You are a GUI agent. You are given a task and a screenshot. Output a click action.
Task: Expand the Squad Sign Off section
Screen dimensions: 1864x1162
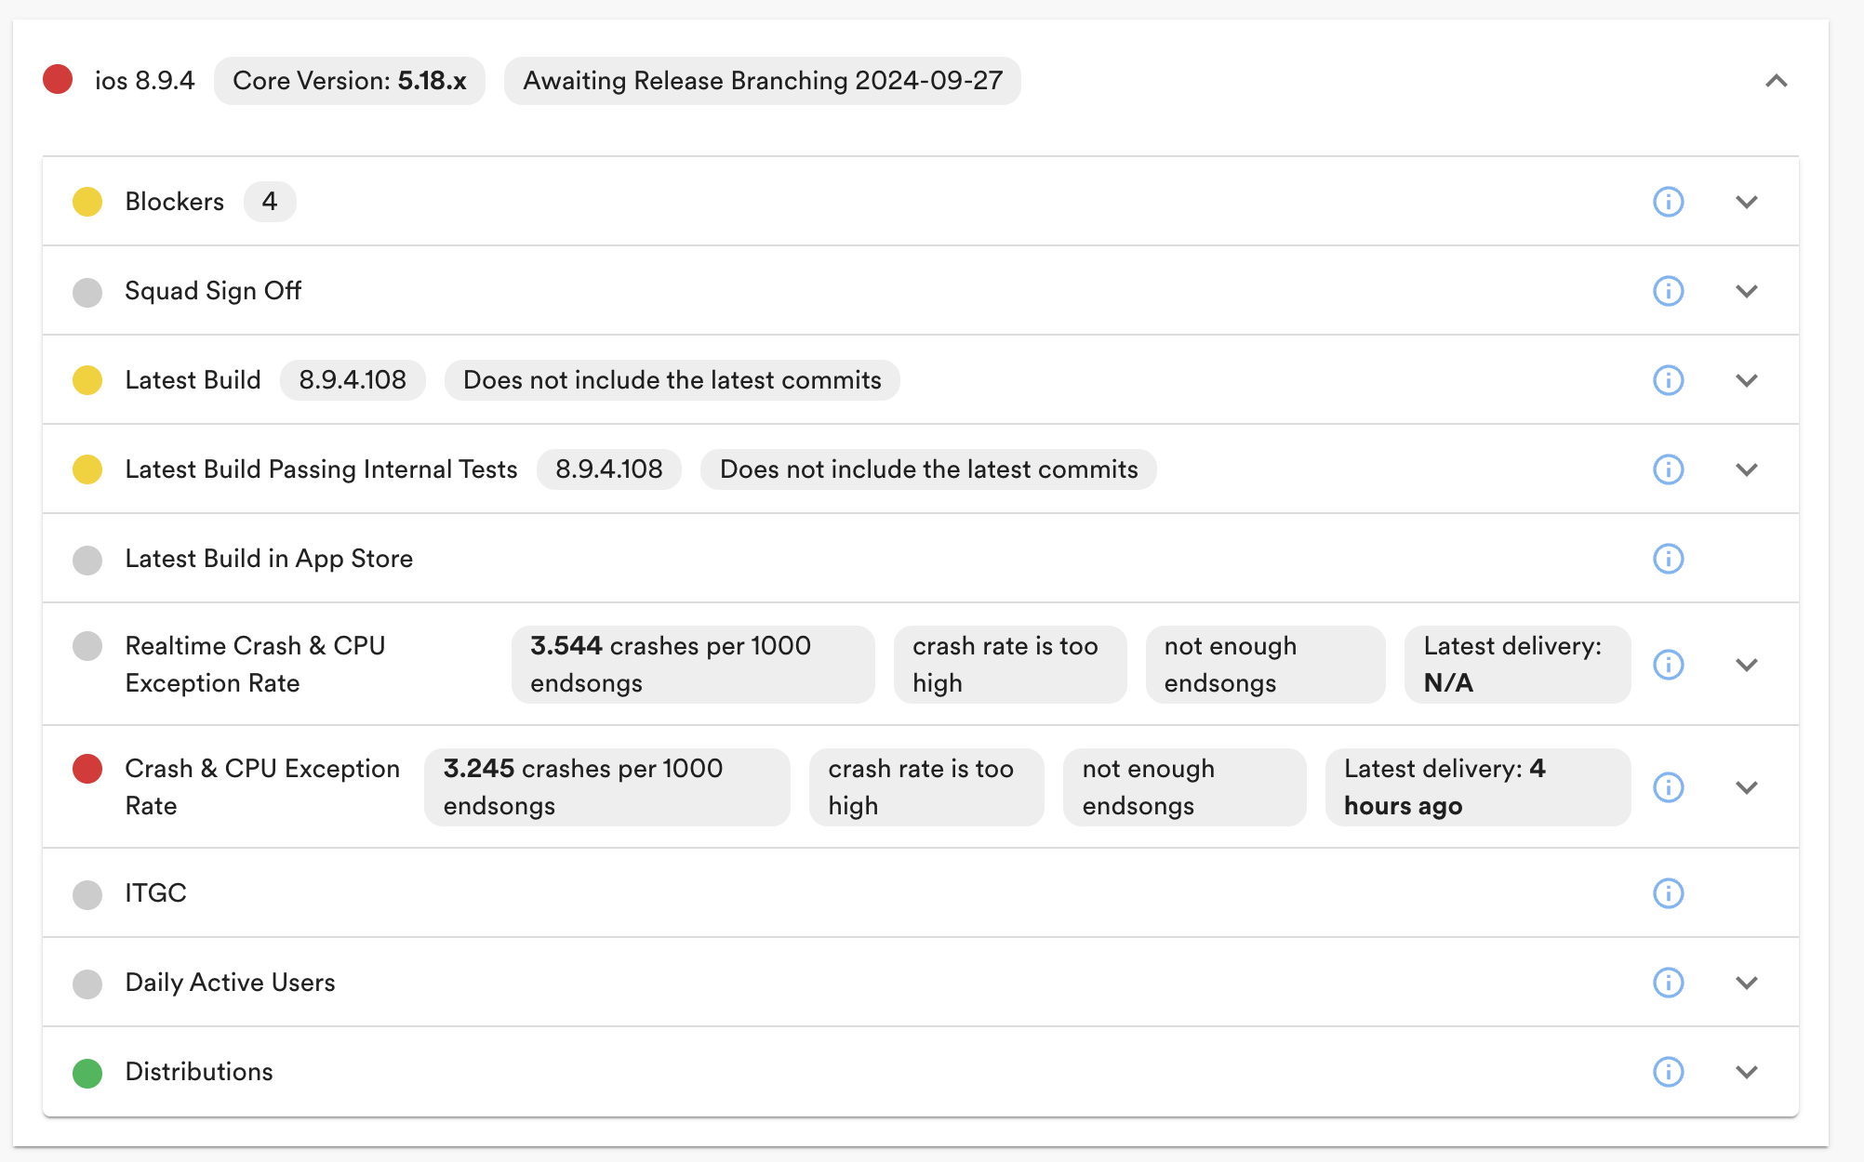pyautogui.click(x=1746, y=291)
